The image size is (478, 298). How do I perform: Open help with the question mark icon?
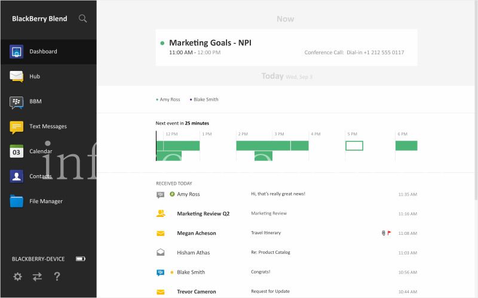(57, 277)
